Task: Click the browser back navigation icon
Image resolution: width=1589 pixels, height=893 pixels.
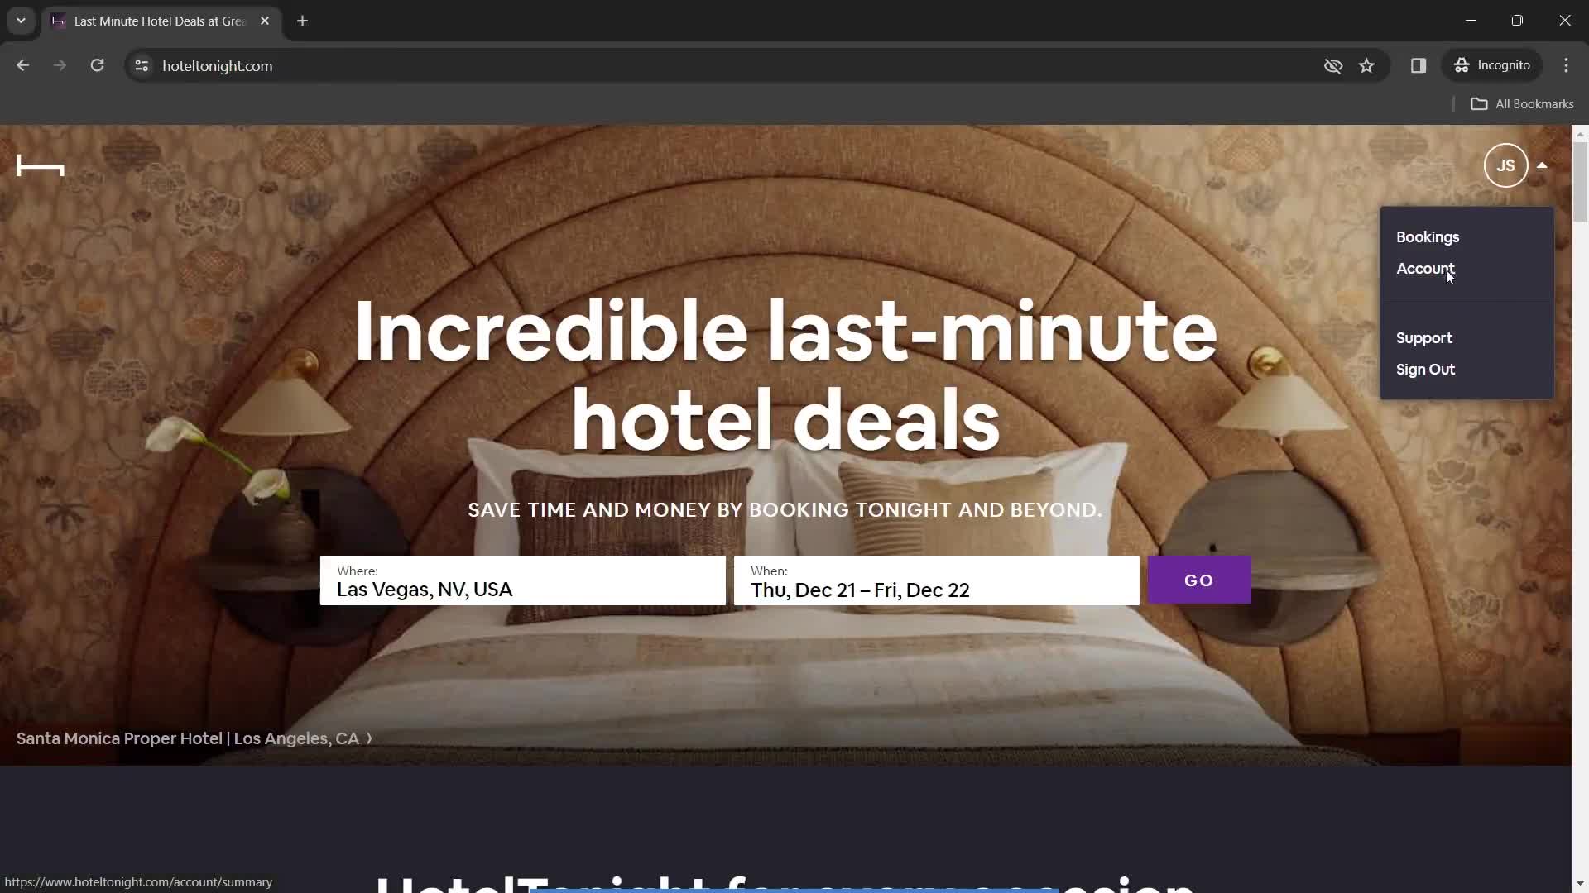Action: (x=23, y=65)
